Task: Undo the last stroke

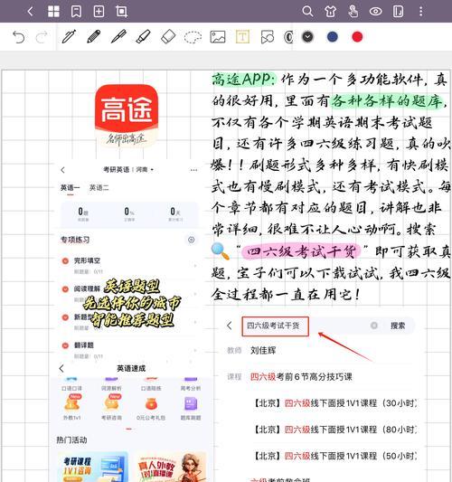Action: 18,37
